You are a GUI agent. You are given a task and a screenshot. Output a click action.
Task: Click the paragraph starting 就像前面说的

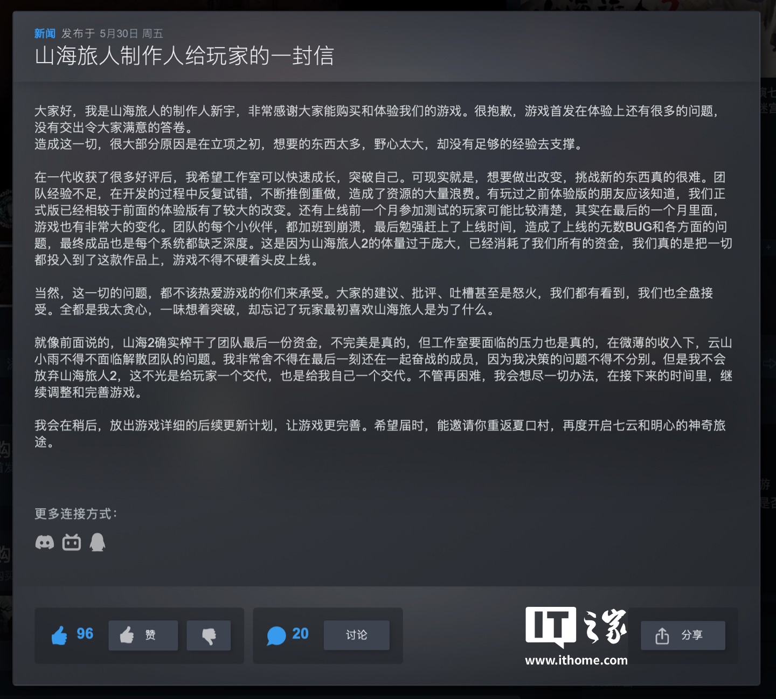click(x=383, y=368)
